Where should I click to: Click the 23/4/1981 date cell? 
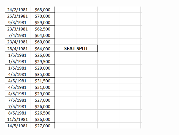[18, 42]
